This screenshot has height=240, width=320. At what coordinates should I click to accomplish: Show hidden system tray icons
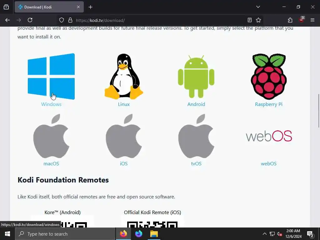point(264,234)
